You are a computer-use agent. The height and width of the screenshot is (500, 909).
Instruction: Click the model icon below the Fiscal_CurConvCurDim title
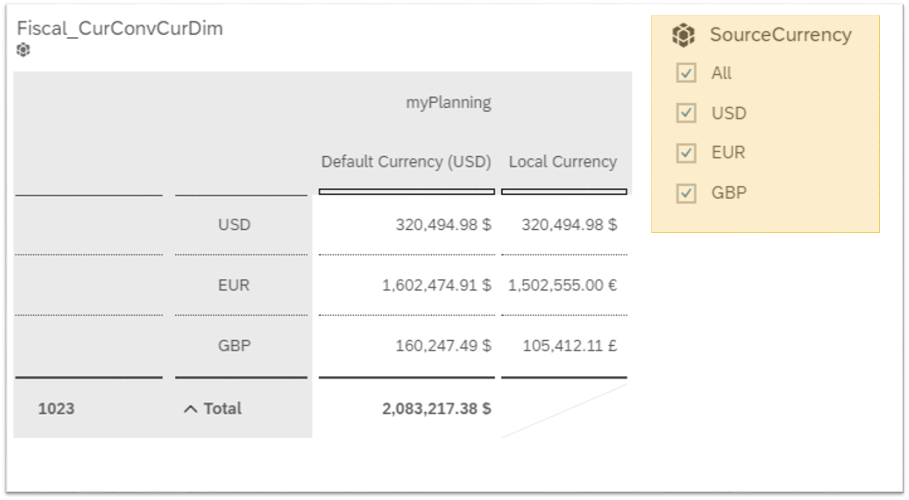click(23, 50)
